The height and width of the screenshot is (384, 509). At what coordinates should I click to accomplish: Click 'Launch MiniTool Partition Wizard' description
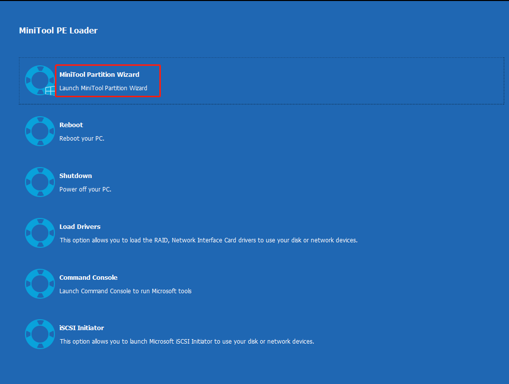(x=103, y=88)
